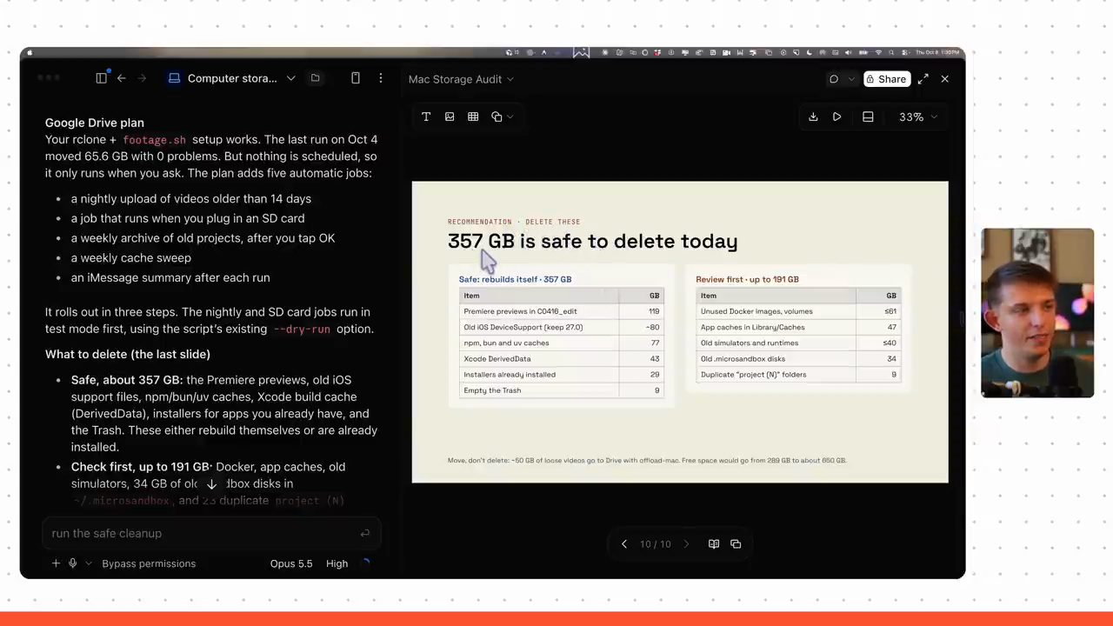Close the preview panel with the X
1113x626 pixels.
click(945, 79)
